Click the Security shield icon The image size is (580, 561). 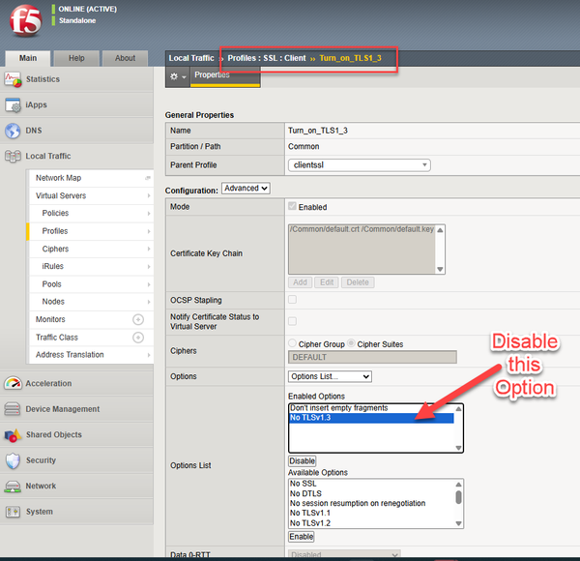click(x=13, y=460)
